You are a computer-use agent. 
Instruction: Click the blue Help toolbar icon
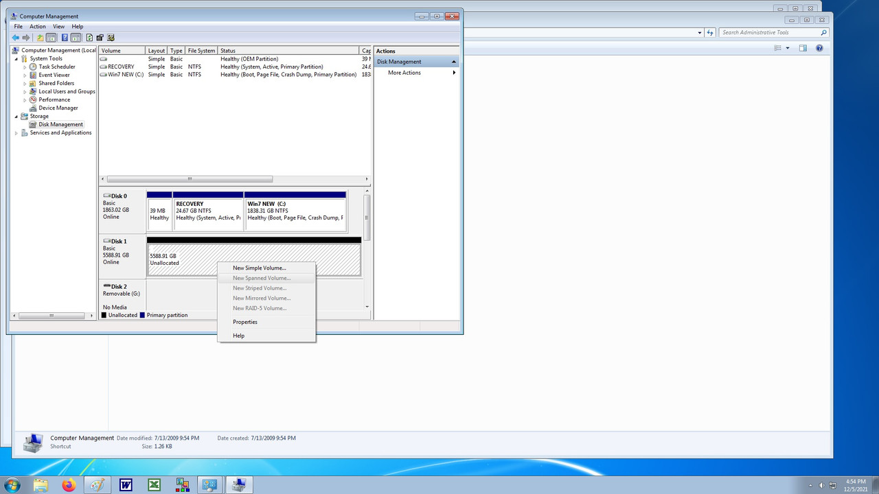click(65, 38)
